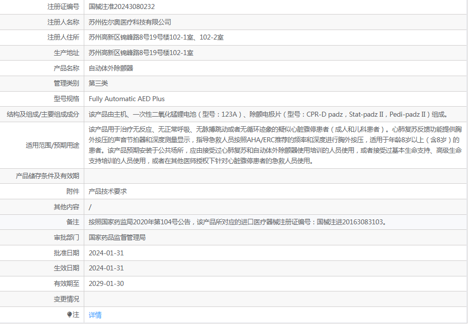
Task: Click the 注册证编号 label
Action: pyautogui.click(x=63, y=7)
